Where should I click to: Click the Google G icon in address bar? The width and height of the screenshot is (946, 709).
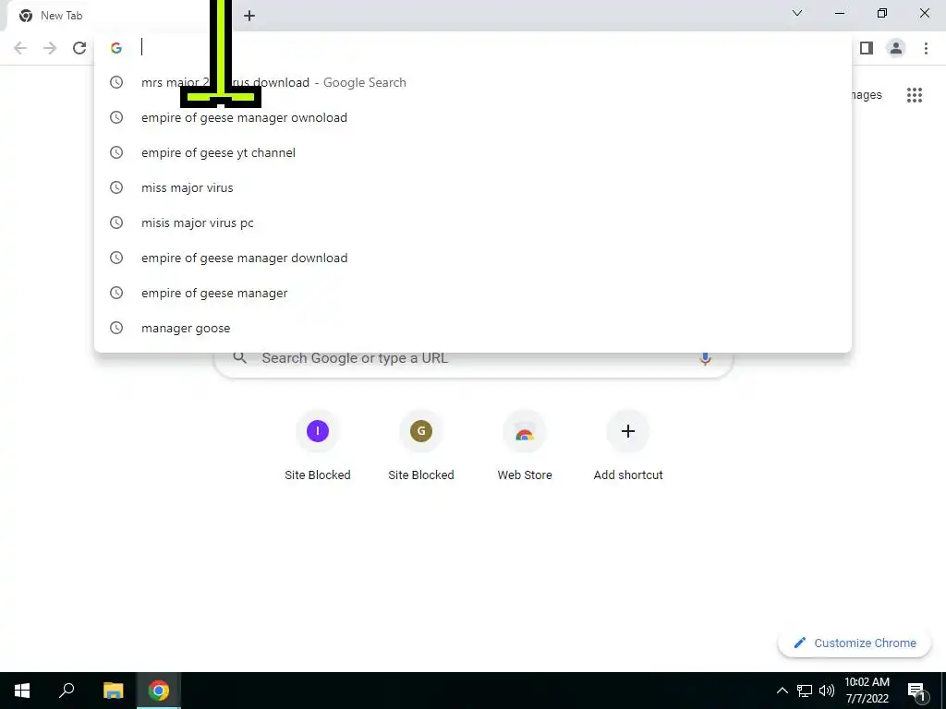coord(116,48)
